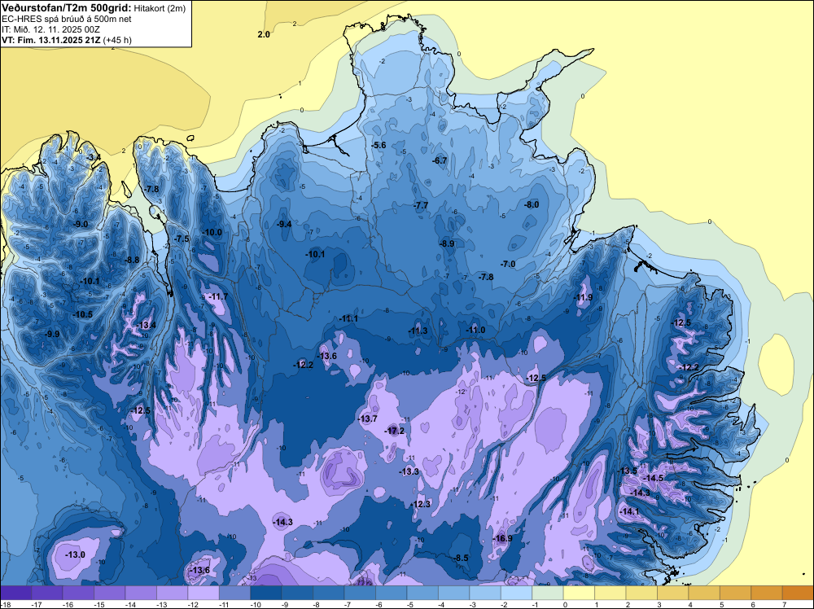Select the orange legend swatch labeled 7
Screen dimensions: 814x609
[798, 593]
